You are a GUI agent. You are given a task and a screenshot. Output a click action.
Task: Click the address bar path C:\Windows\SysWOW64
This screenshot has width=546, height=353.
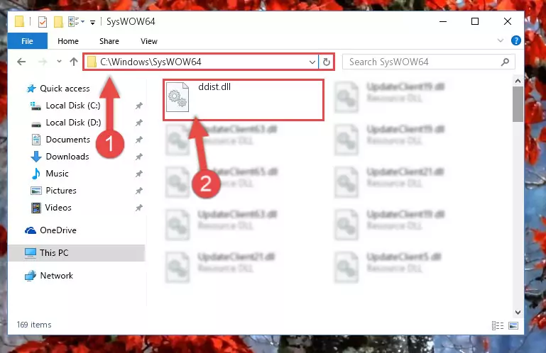151,62
